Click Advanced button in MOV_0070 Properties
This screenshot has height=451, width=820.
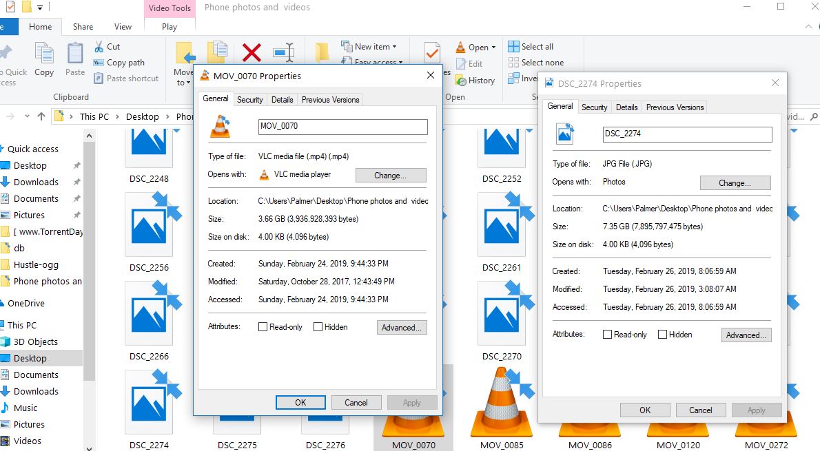point(402,328)
